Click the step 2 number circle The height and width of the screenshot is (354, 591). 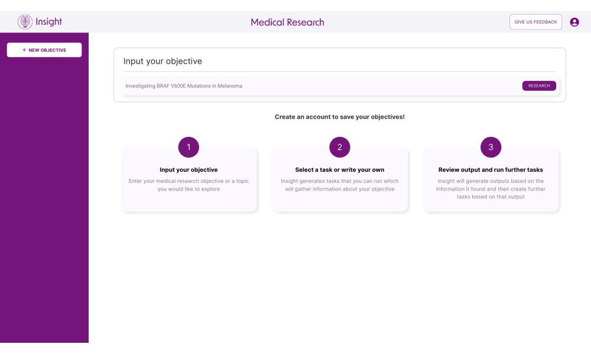tap(340, 147)
